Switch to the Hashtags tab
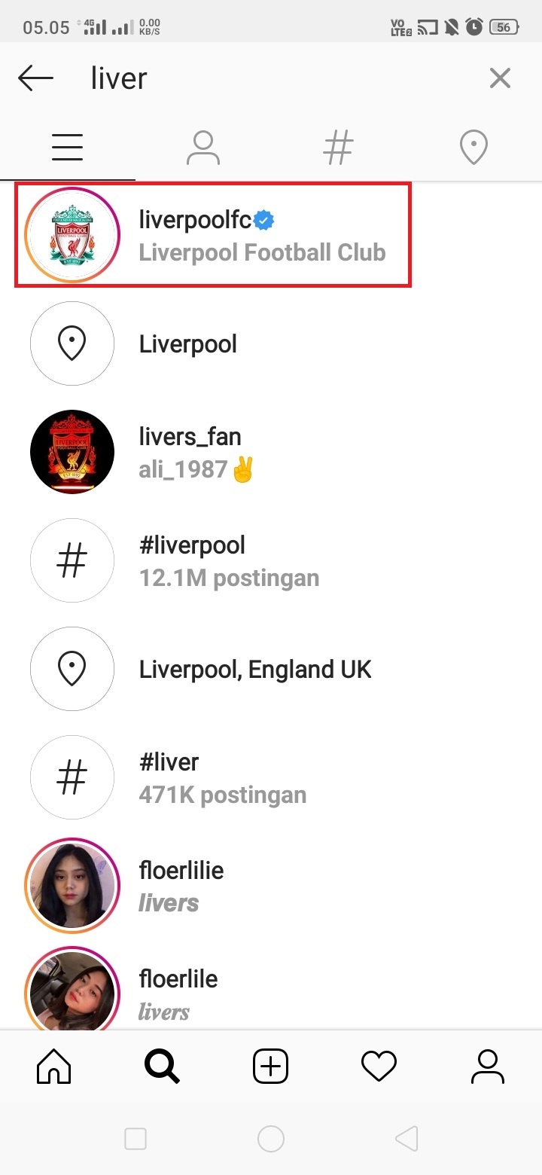Image resolution: width=542 pixels, height=1175 pixels. pos(338,148)
